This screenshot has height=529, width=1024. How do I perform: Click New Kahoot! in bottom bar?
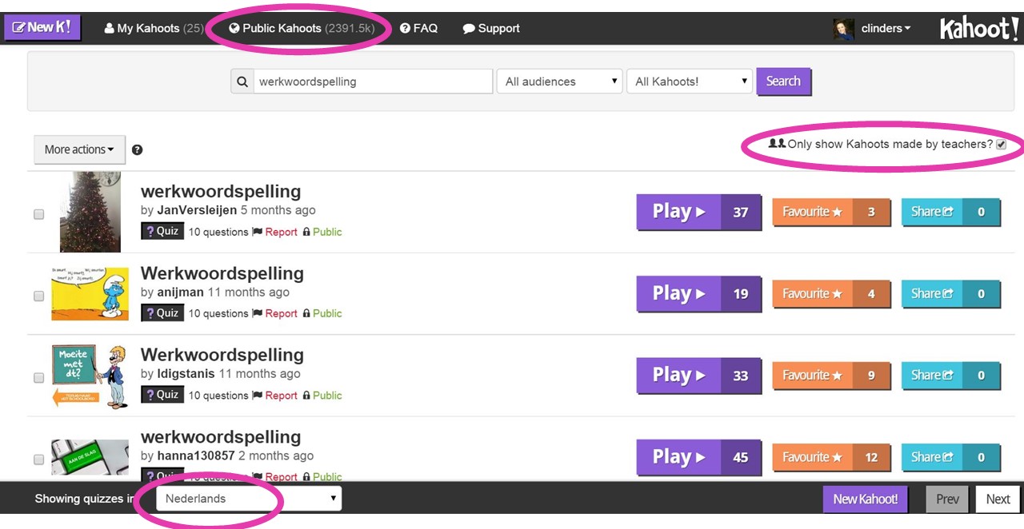pos(866,499)
